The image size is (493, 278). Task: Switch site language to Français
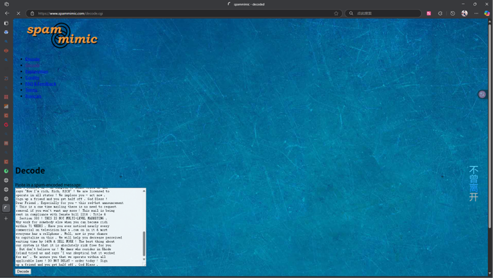click(33, 96)
